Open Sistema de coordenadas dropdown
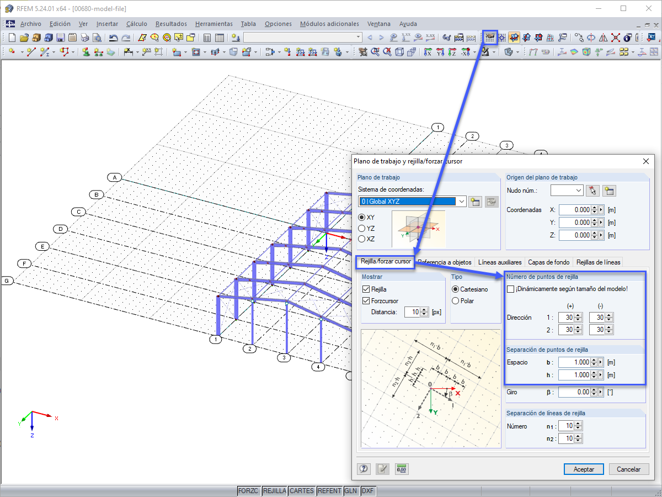662x497 pixels. (x=462, y=202)
